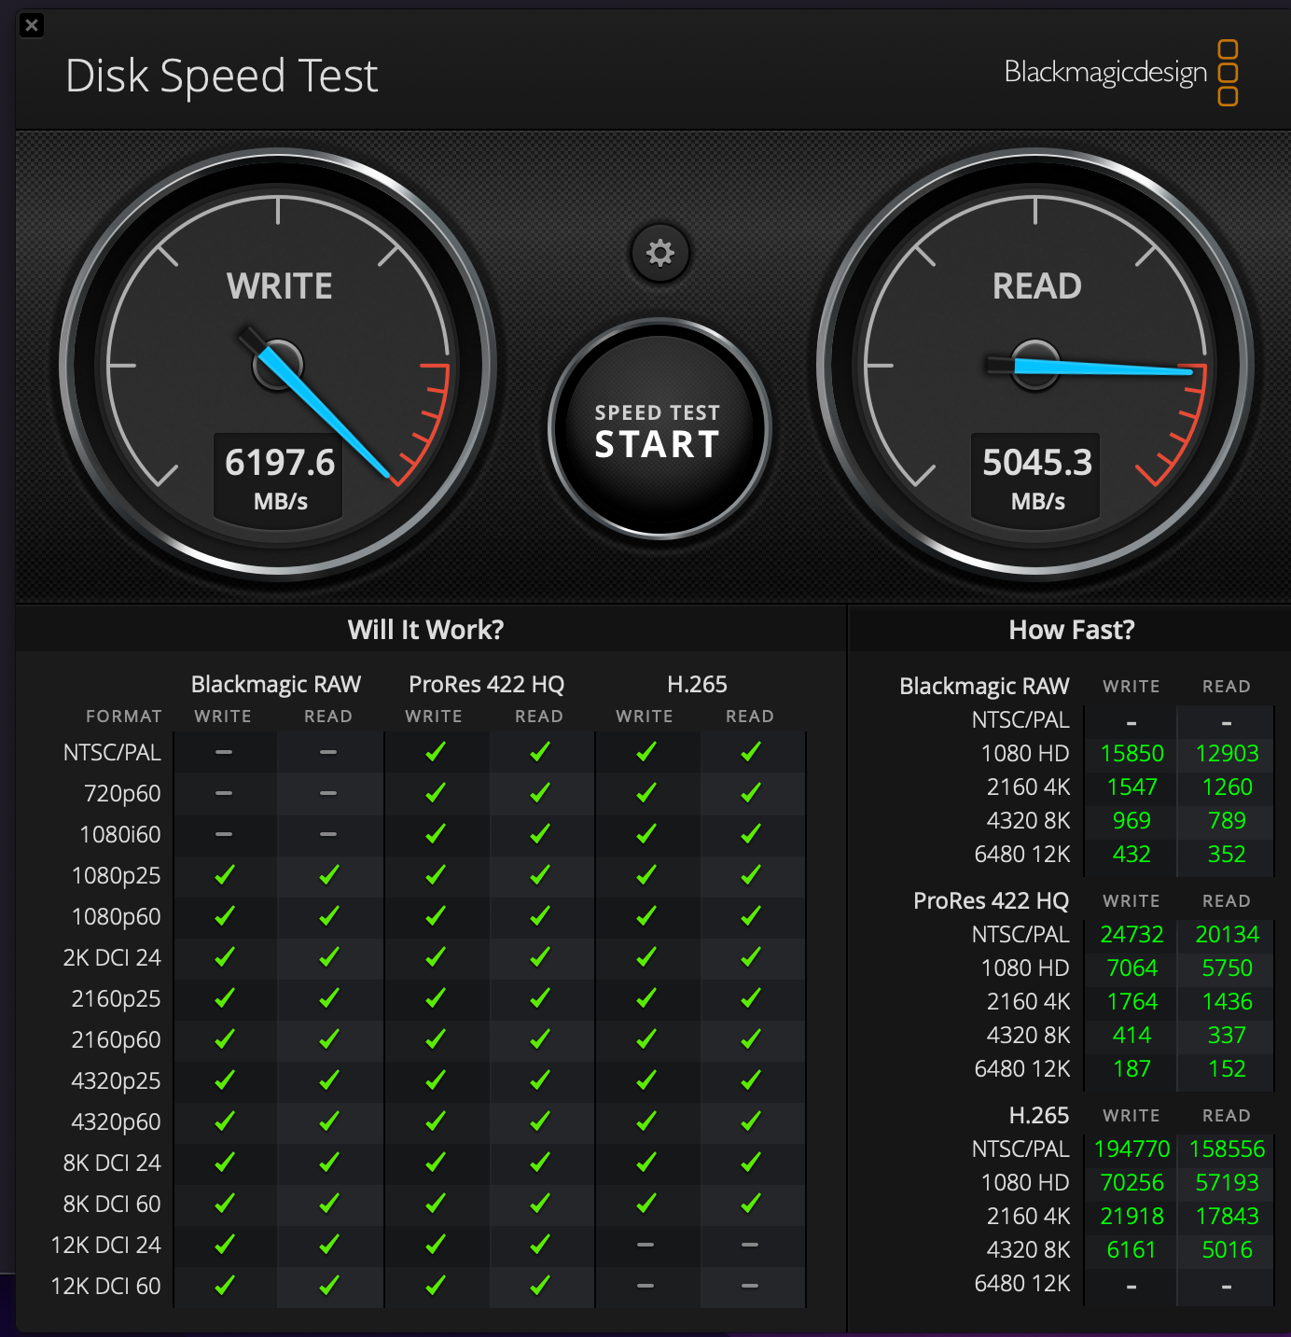Select the How Fast? section header
1291x1337 pixels.
1071,630
